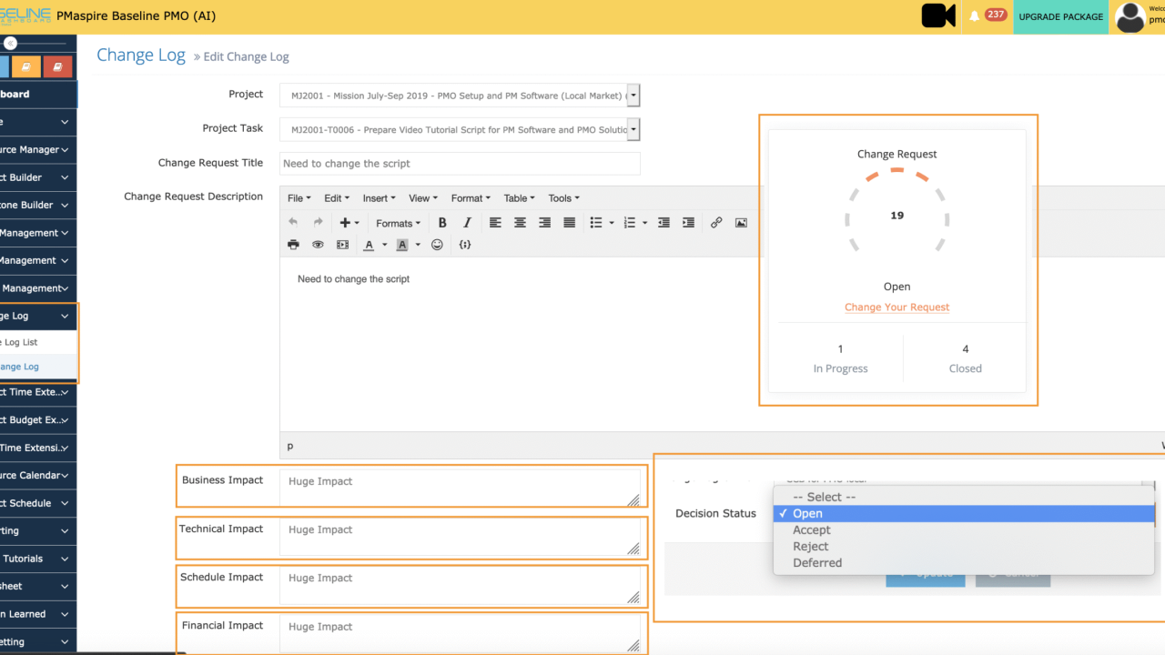
Task: Click the redo arrow in editor toolbar
Action: (x=318, y=222)
